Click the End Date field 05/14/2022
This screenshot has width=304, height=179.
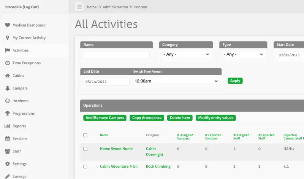[106, 82]
